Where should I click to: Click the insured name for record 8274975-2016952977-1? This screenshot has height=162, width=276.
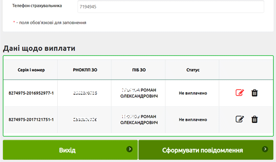(138, 93)
